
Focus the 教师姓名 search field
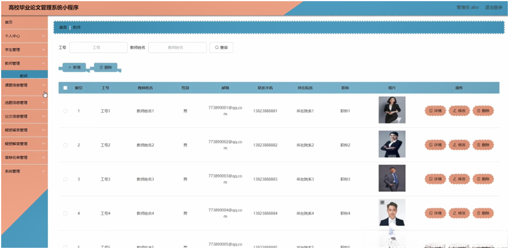(x=177, y=48)
